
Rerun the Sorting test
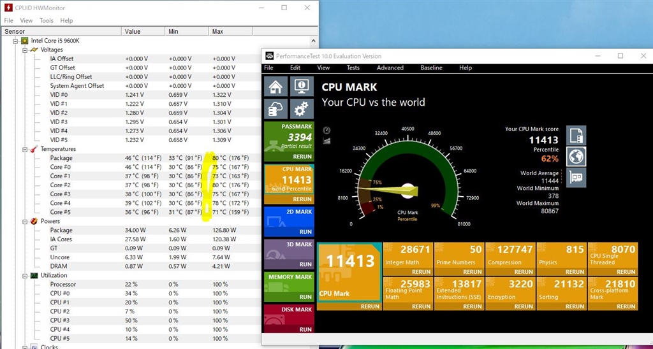[575, 306]
